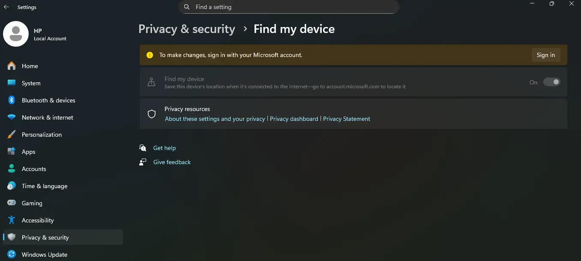
Task: Toggle the Find my device switch
Action: pyautogui.click(x=551, y=82)
